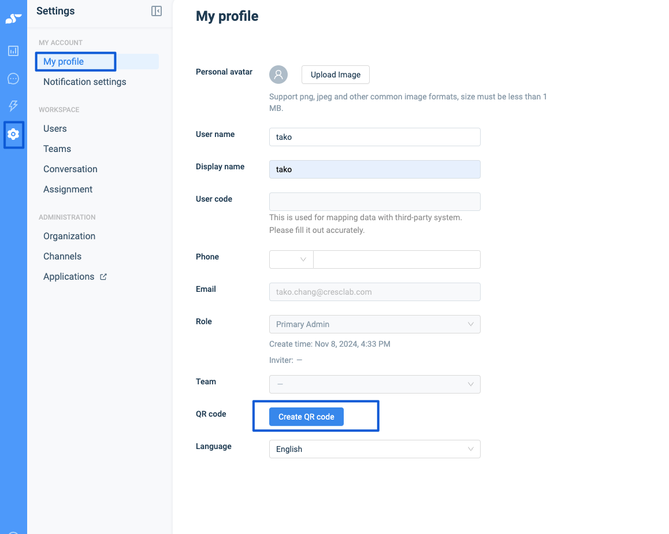Viewport: 669px width, 534px height.
Task: Expand the phone country code dropdown
Action: [291, 259]
